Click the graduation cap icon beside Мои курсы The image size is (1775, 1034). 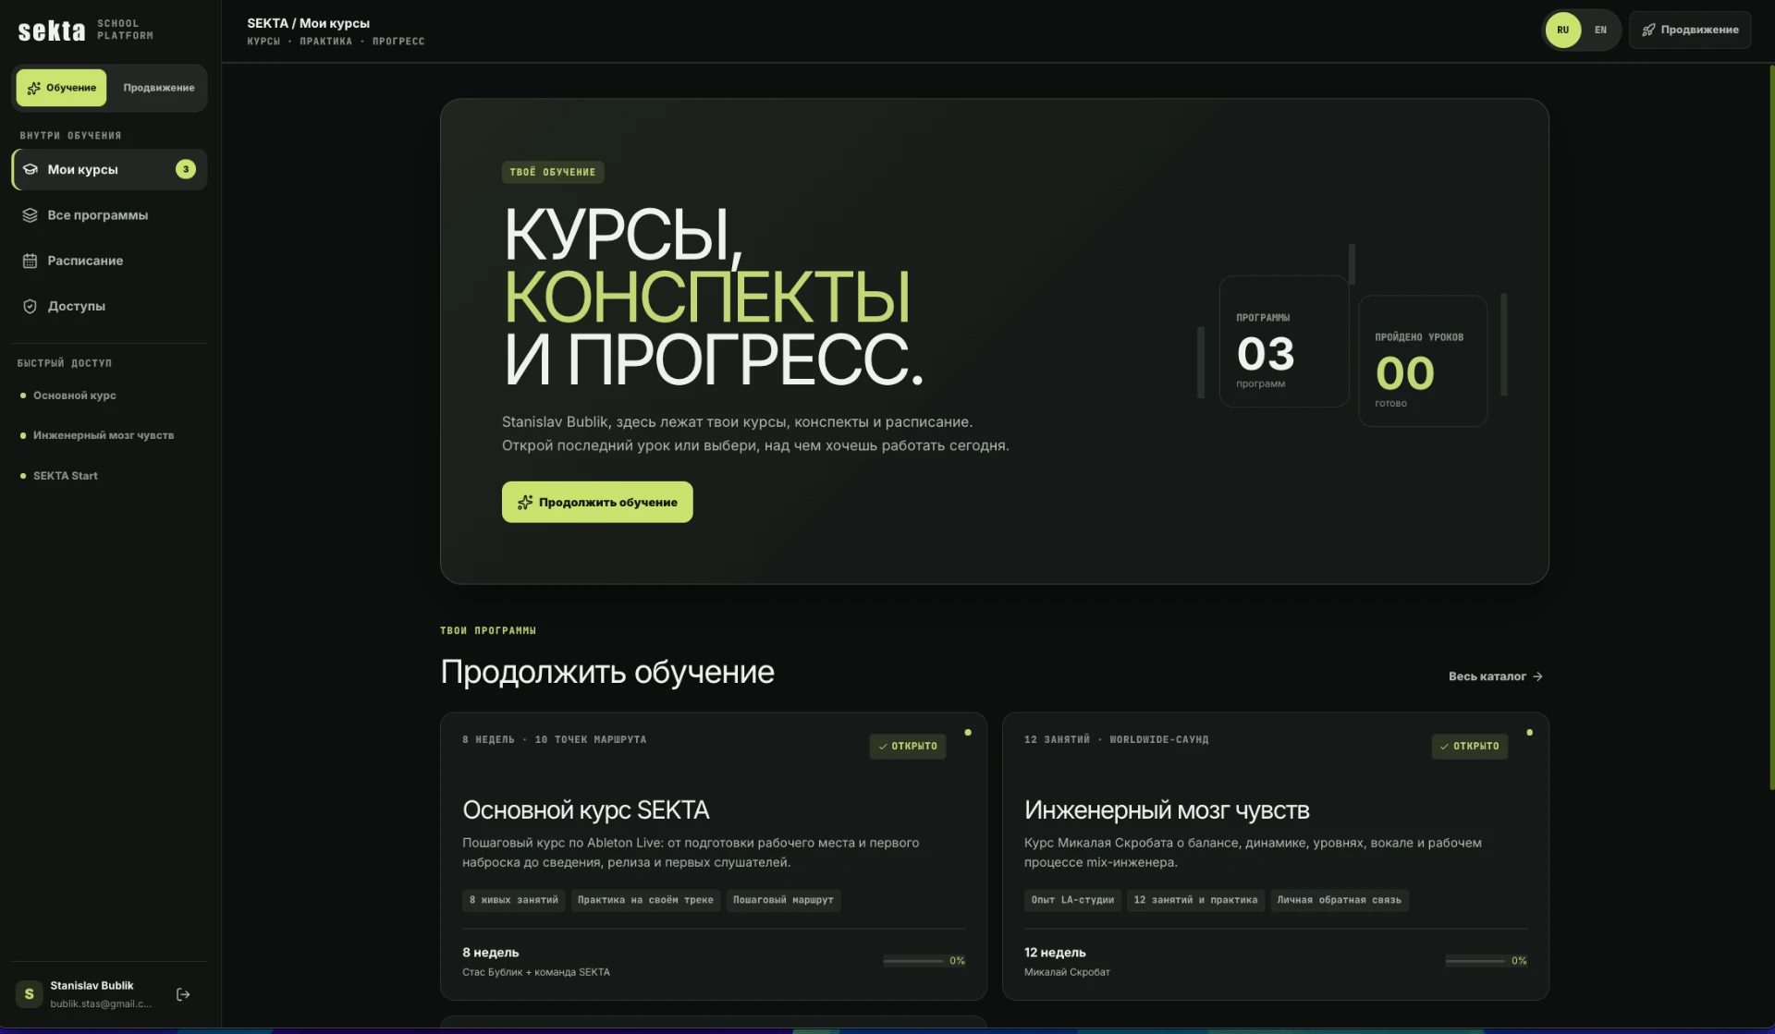coord(30,169)
